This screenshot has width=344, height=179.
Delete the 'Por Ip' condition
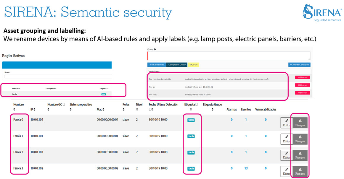click(302, 85)
